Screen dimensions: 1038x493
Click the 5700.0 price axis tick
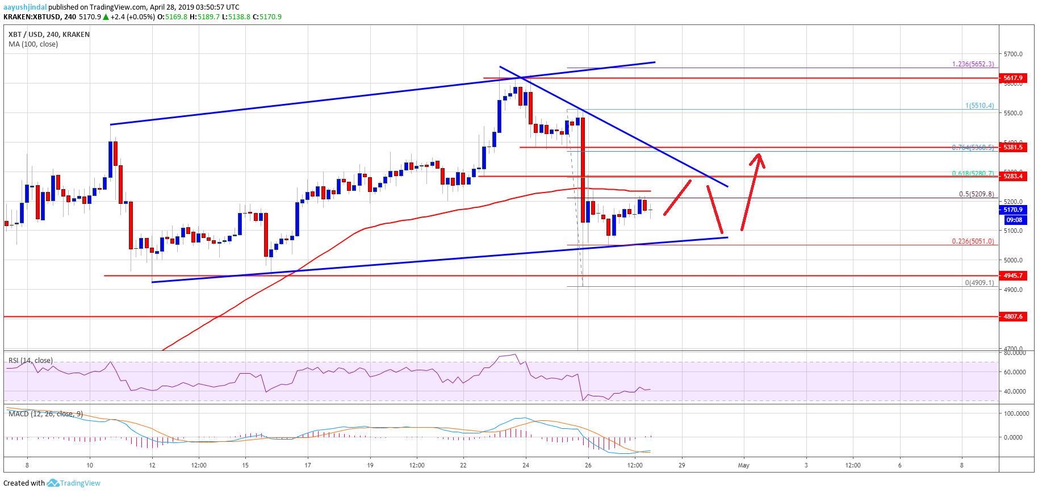[1013, 54]
